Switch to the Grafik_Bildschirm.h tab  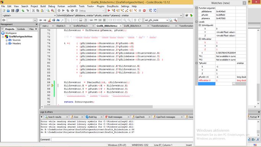click(x=132, y=26)
